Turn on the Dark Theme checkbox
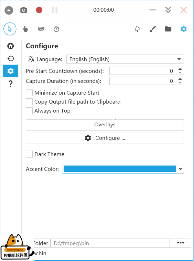 [29, 154]
